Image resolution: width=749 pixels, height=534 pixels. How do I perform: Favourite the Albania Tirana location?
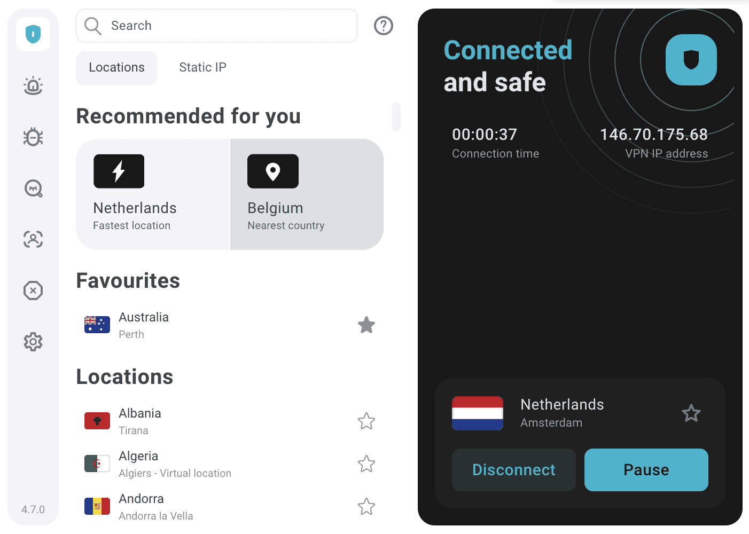click(x=366, y=421)
